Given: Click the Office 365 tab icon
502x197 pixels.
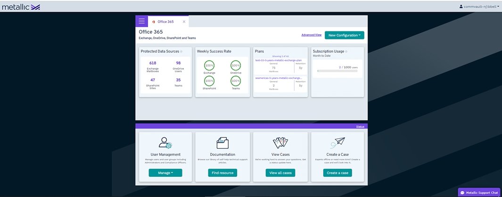Looking at the screenshot, I should click(154, 22).
